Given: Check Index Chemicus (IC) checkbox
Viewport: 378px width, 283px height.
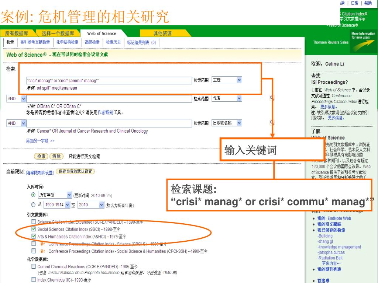Looking at the screenshot, I should pos(34,279).
